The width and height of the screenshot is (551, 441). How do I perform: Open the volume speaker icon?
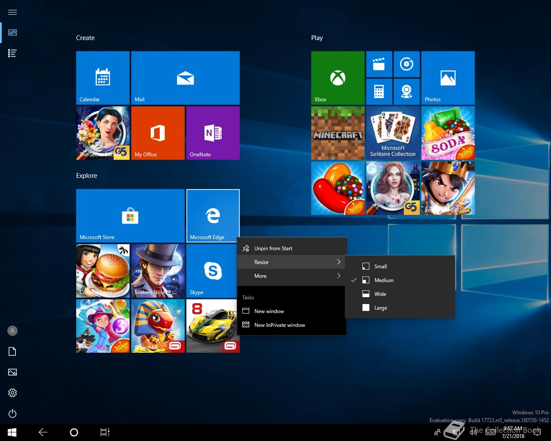click(x=474, y=432)
